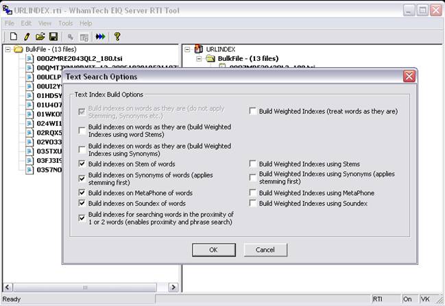The image size is (445, 306).
Task: Open the View menu
Action: tap(45, 23)
